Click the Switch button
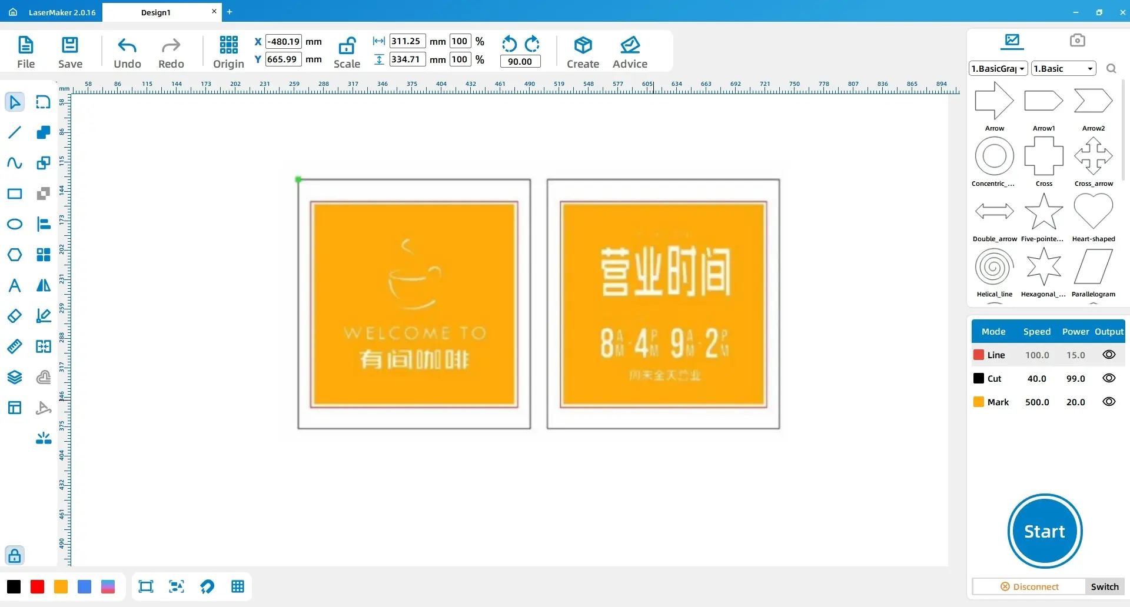The height and width of the screenshot is (607, 1130). pos(1105,586)
